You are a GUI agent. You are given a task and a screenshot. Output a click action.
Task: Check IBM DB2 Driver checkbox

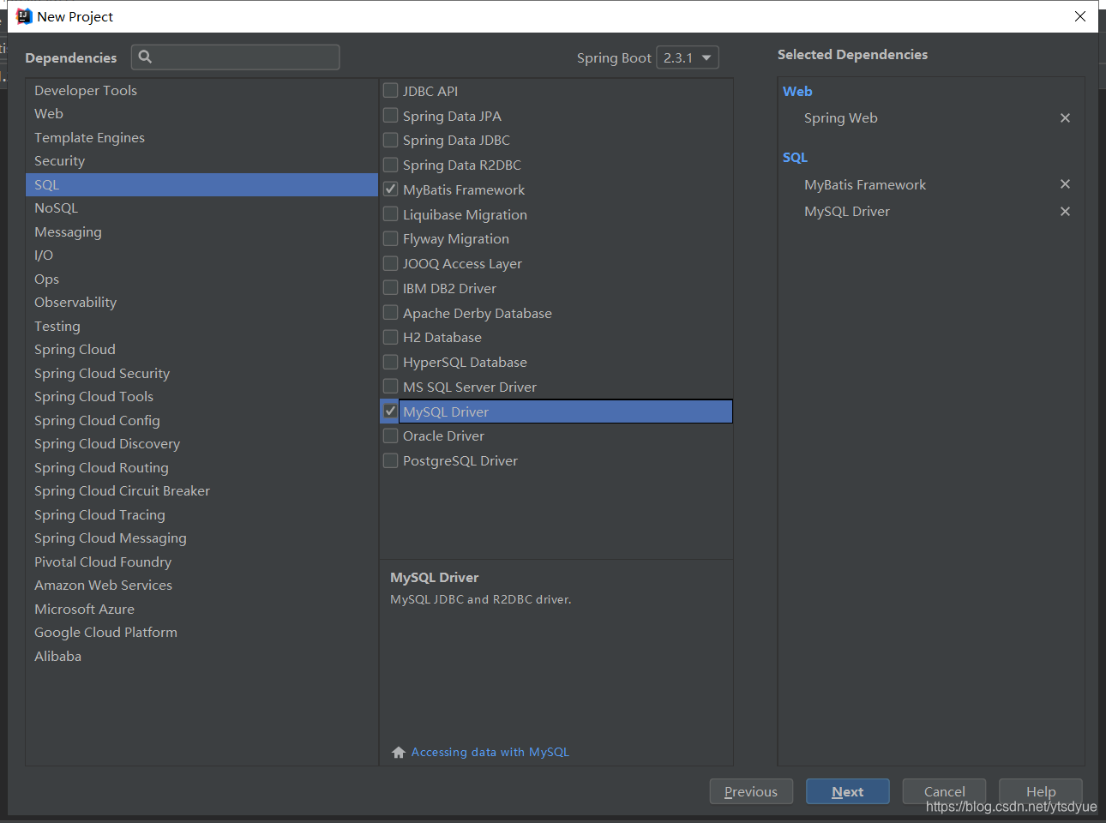point(390,288)
